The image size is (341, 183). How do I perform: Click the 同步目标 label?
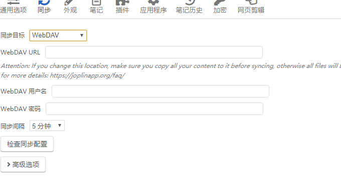(13, 35)
